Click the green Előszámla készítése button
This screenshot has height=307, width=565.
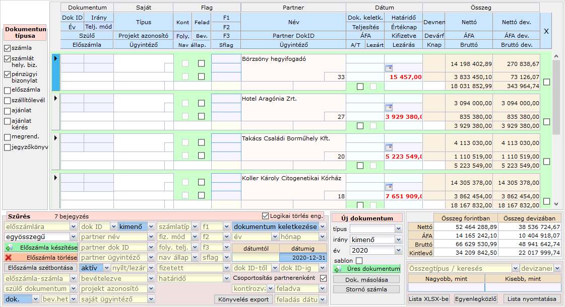pos(41,248)
